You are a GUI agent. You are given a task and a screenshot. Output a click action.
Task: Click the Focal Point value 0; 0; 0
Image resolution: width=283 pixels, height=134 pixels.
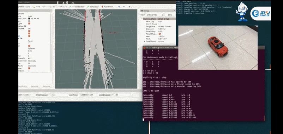click(x=161, y=41)
